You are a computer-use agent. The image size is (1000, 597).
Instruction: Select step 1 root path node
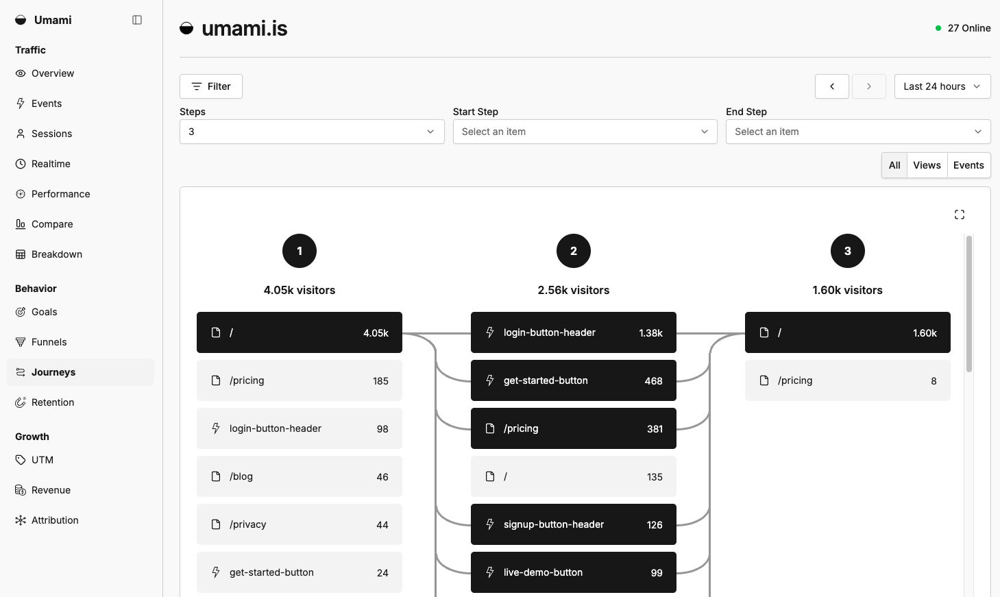point(300,332)
